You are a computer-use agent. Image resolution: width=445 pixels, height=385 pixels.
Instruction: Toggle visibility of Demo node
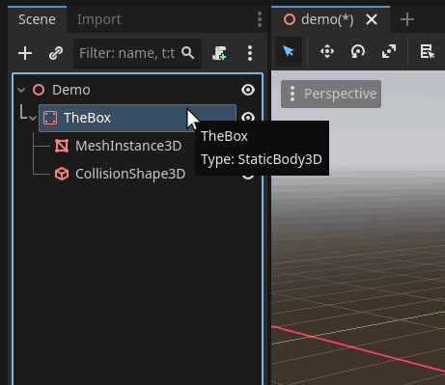point(248,90)
